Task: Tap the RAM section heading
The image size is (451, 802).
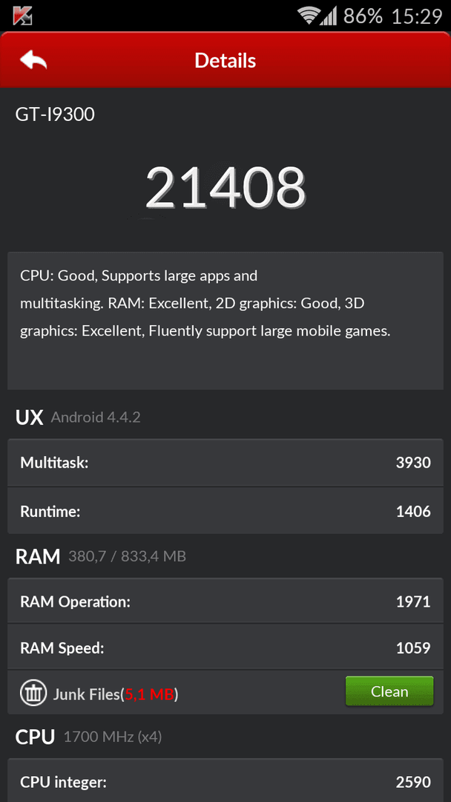Action: [38, 556]
